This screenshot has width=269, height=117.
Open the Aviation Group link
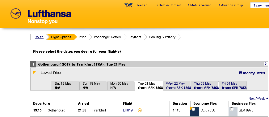pyautogui.click(x=231, y=5)
